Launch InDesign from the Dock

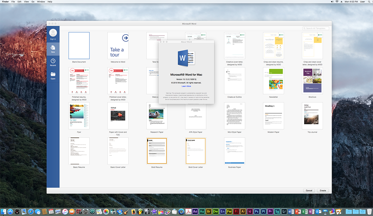click(x=250, y=212)
